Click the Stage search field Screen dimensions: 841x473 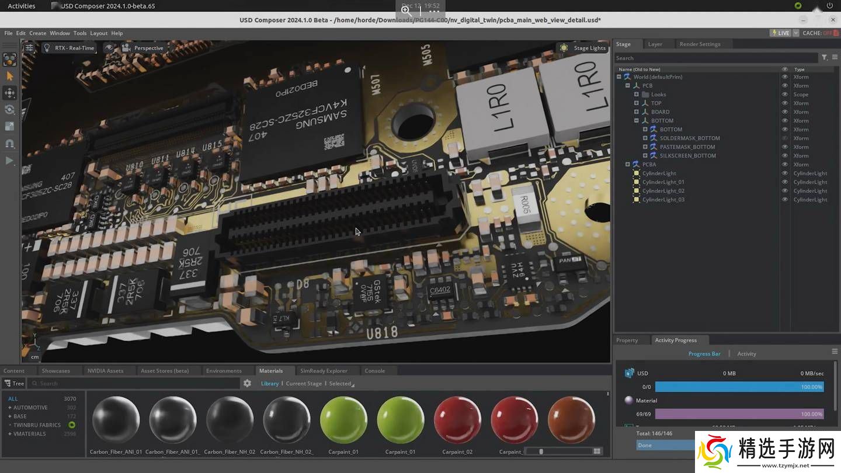pos(715,58)
